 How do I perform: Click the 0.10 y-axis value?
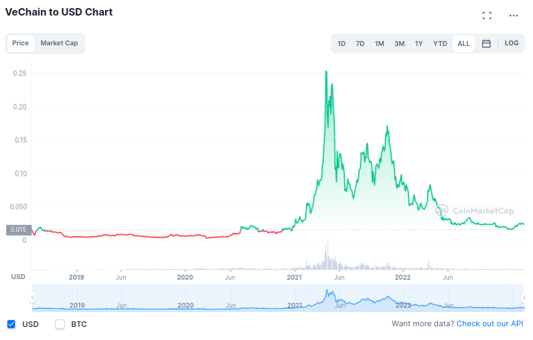click(21, 173)
